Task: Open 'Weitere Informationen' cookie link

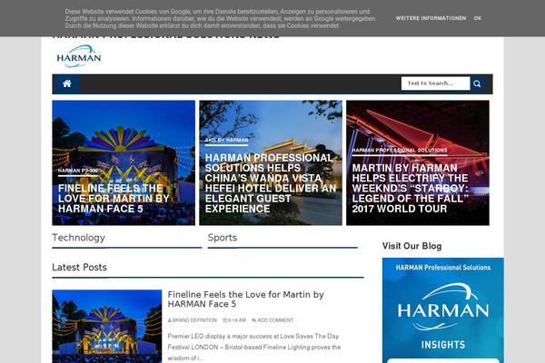Action: click(x=431, y=18)
